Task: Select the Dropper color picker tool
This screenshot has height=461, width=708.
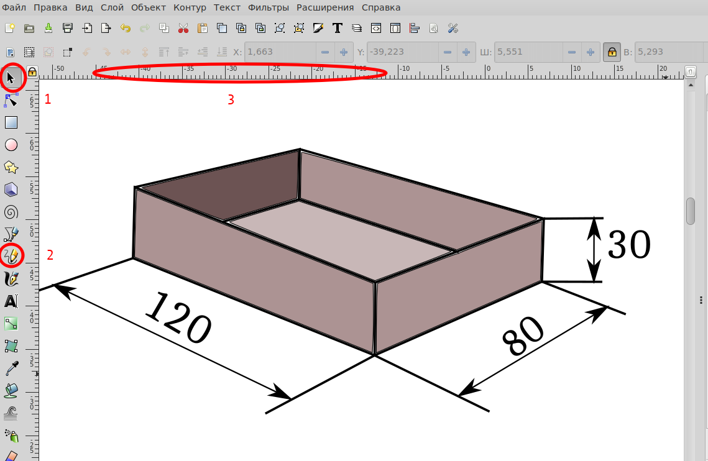Action: (x=11, y=368)
